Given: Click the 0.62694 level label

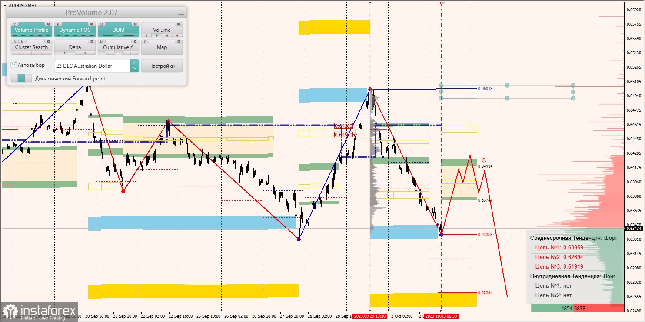Looking at the screenshot, I should 485,292.
